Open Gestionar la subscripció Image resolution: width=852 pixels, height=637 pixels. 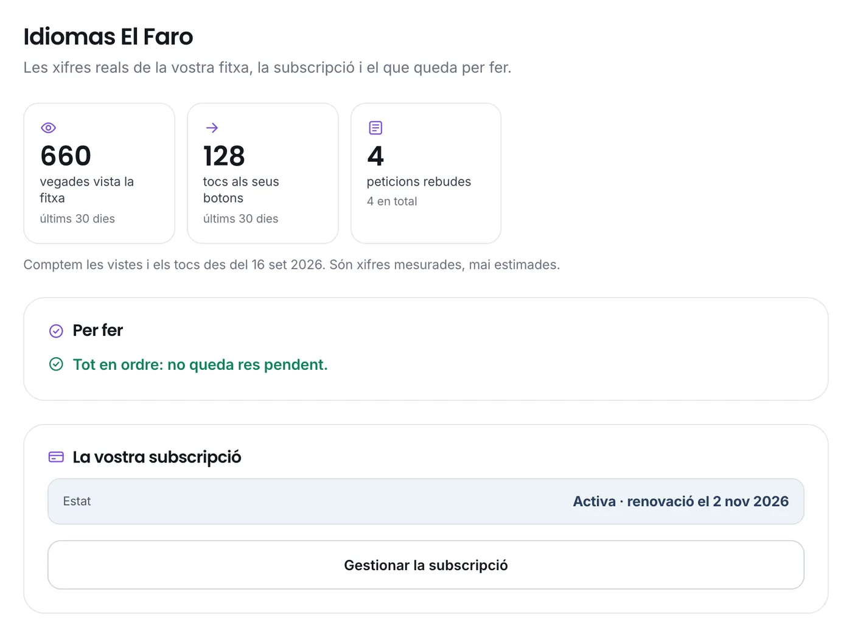pos(426,565)
